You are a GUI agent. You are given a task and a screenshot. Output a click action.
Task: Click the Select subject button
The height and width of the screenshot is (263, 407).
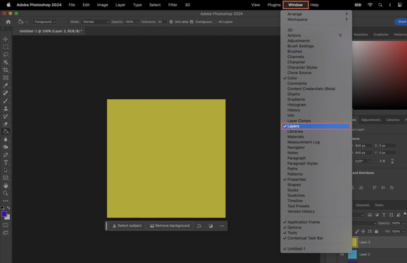(x=127, y=225)
